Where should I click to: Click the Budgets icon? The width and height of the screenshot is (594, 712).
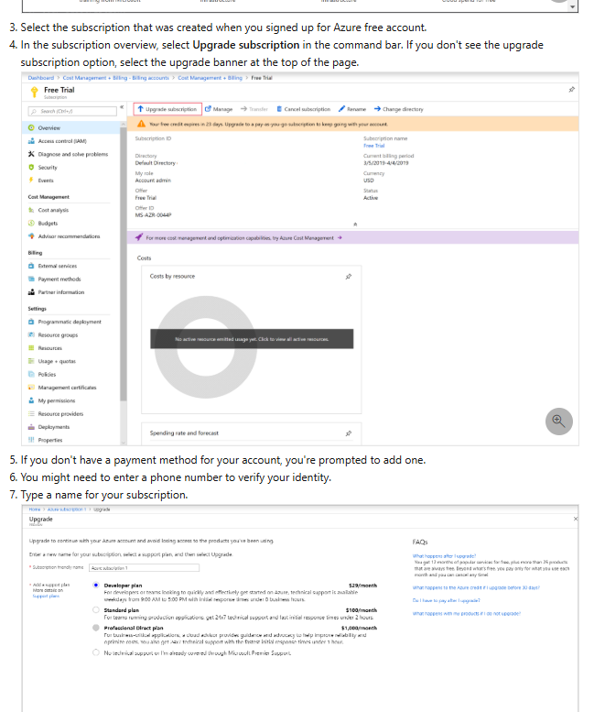[31, 223]
